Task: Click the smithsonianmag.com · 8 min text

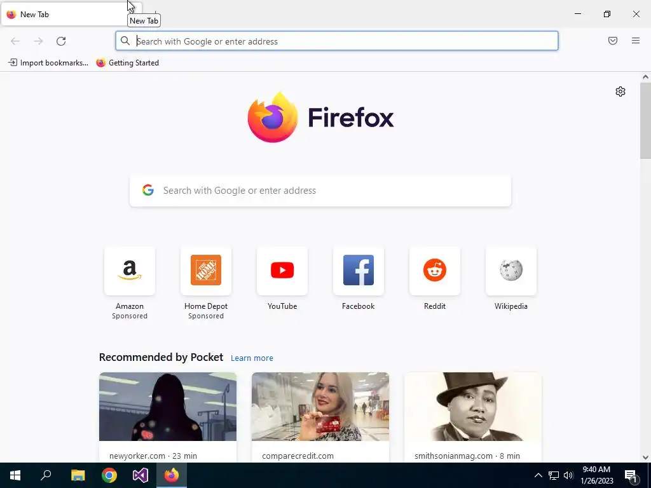Action: pyautogui.click(x=467, y=456)
